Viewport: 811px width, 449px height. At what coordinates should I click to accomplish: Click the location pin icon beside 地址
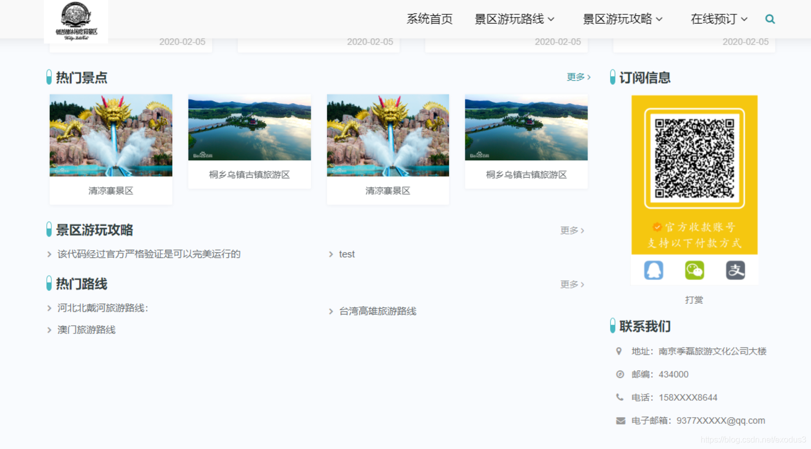pos(619,351)
